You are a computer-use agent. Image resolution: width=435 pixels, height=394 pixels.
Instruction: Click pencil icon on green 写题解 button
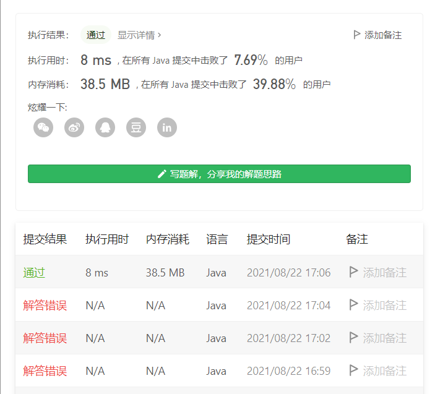pyautogui.click(x=162, y=174)
